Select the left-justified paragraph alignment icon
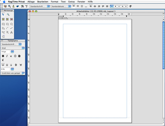Screen dimensions: 165x126 click(x=103, y=6)
